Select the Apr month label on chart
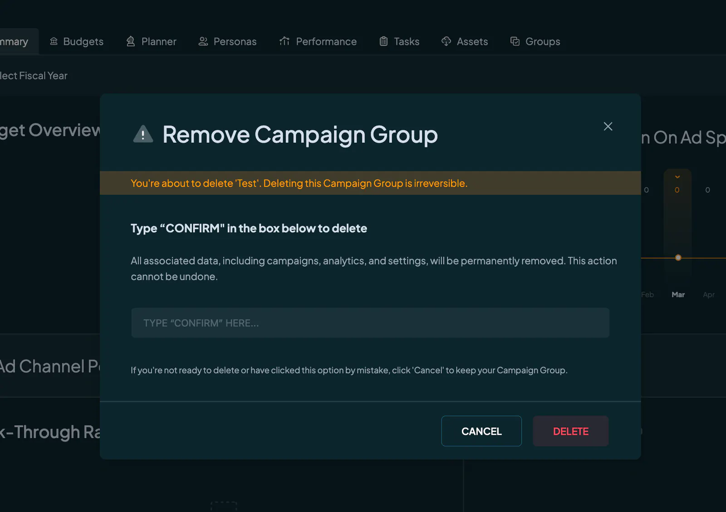 pyautogui.click(x=709, y=295)
